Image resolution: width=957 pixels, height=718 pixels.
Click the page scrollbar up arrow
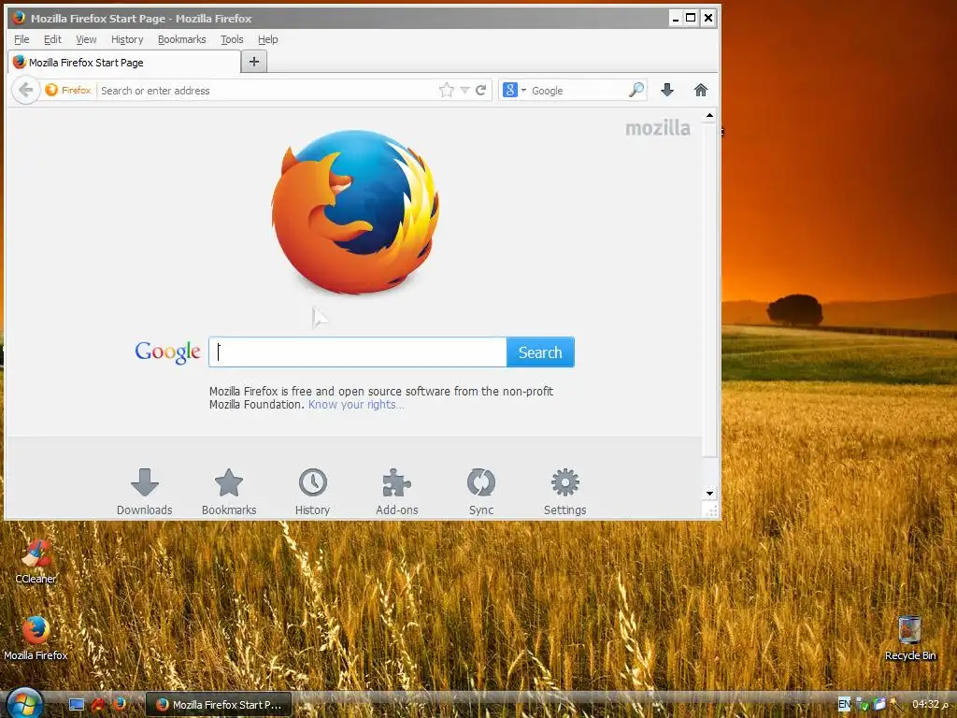click(x=709, y=115)
